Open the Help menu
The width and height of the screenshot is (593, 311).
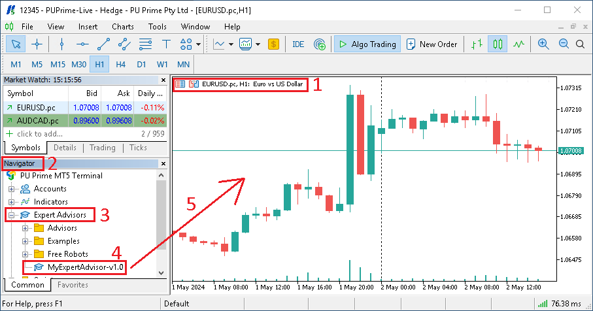[232, 26]
